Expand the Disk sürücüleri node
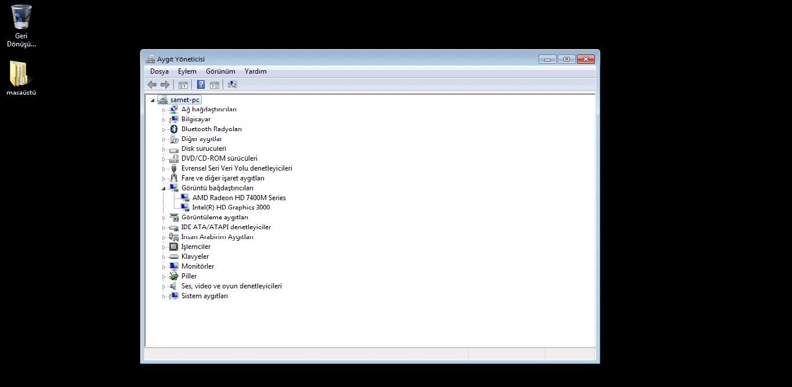The image size is (792, 387). point(164,150)
